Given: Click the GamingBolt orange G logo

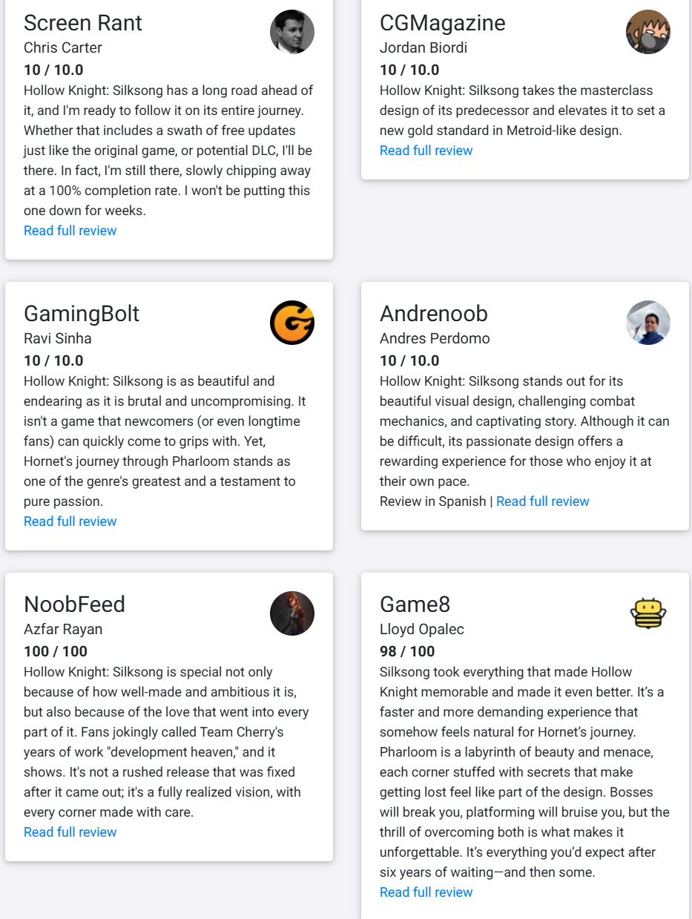Looking at the screenshot, I should pyautogui.click(x=292, y=323).
